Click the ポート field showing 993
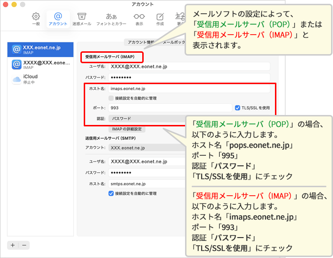 (x=169, y=108)
